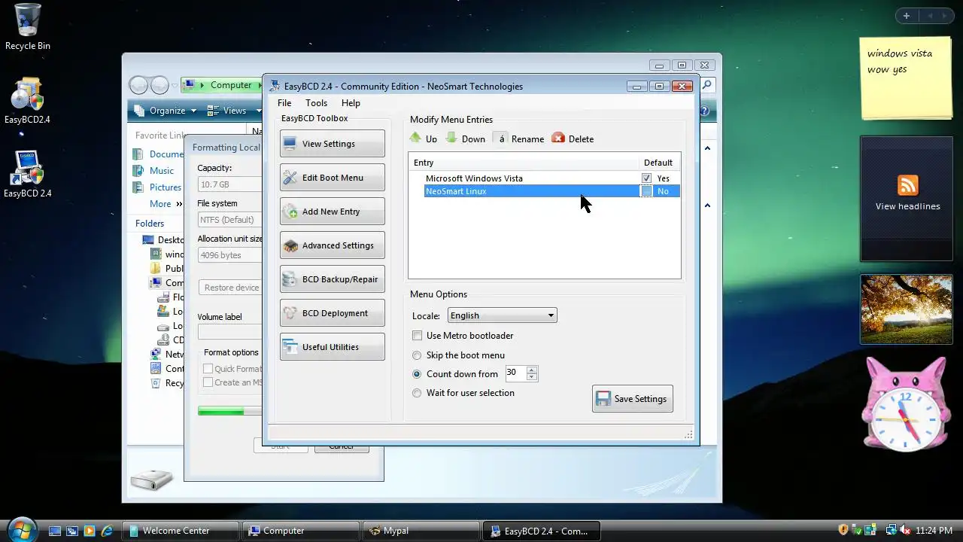Open View Settings in the EasyBCD toolbox
Viewport: 963px width, 542px height.
(x=332, y=144)
